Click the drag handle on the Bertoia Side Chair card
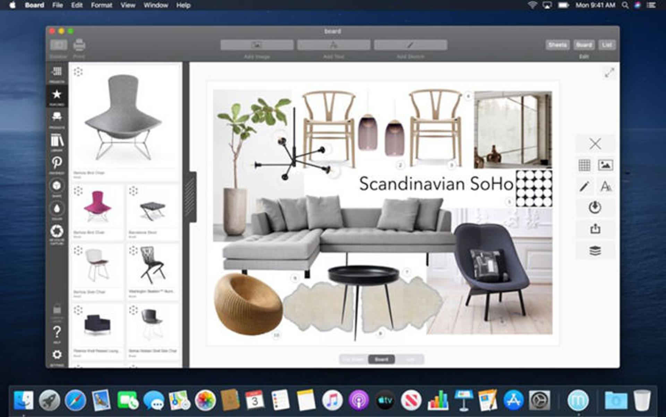Image resolution: width=666 pixels, height=417 pixels. (x=78, y=250)
